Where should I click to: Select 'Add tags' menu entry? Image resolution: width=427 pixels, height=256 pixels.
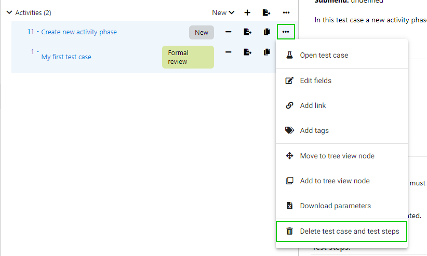tap(314, 130)
